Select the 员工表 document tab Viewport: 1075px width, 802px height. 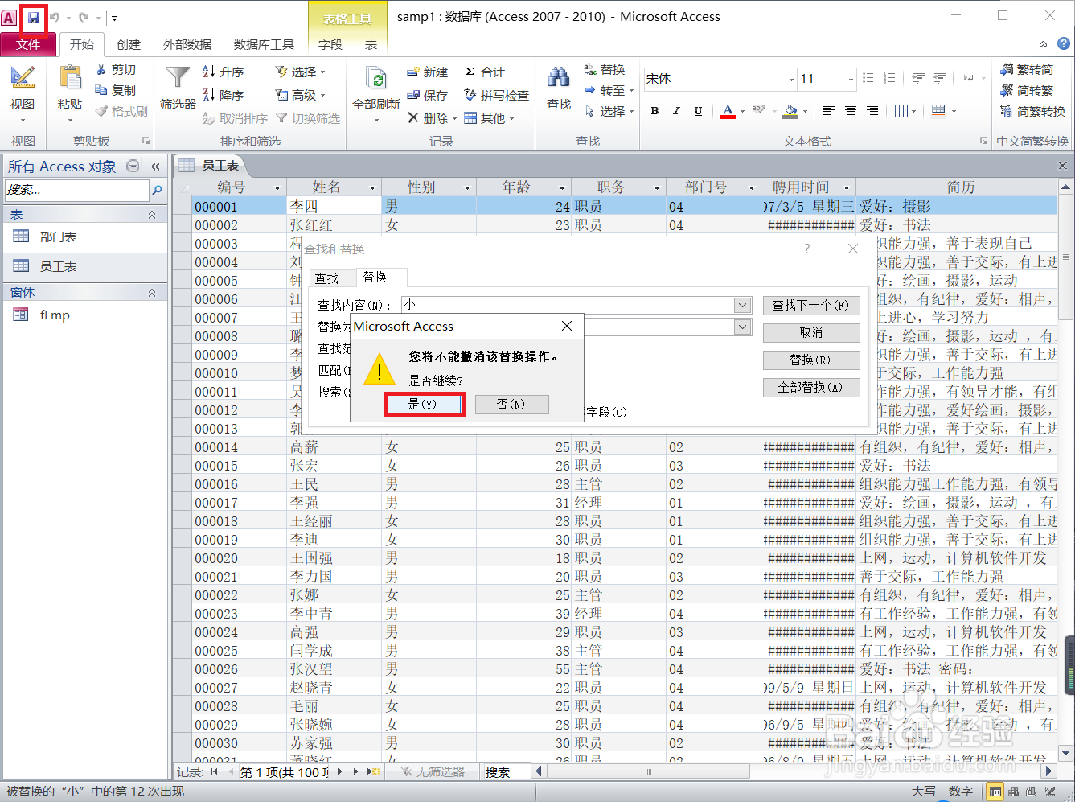(x=210, y=165)
